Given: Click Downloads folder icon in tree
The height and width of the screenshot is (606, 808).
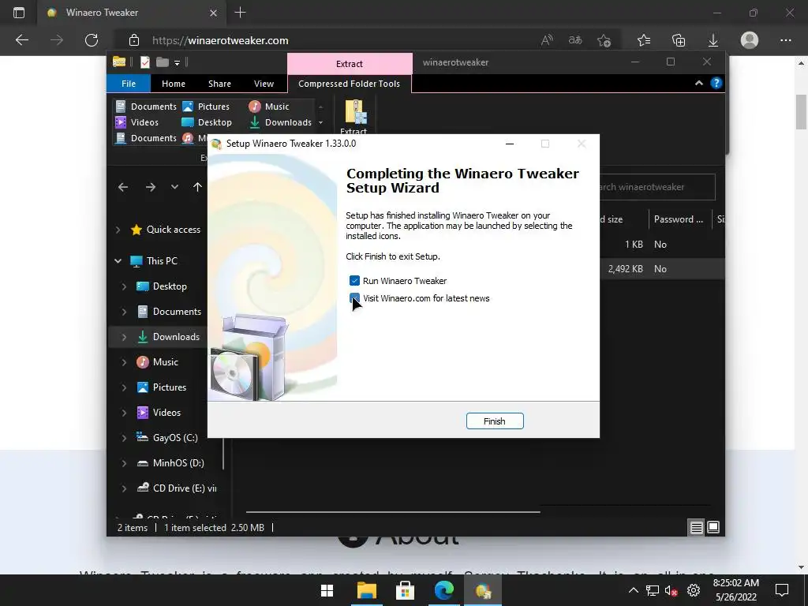Looking at the screenshot, I should click(143, 337).
